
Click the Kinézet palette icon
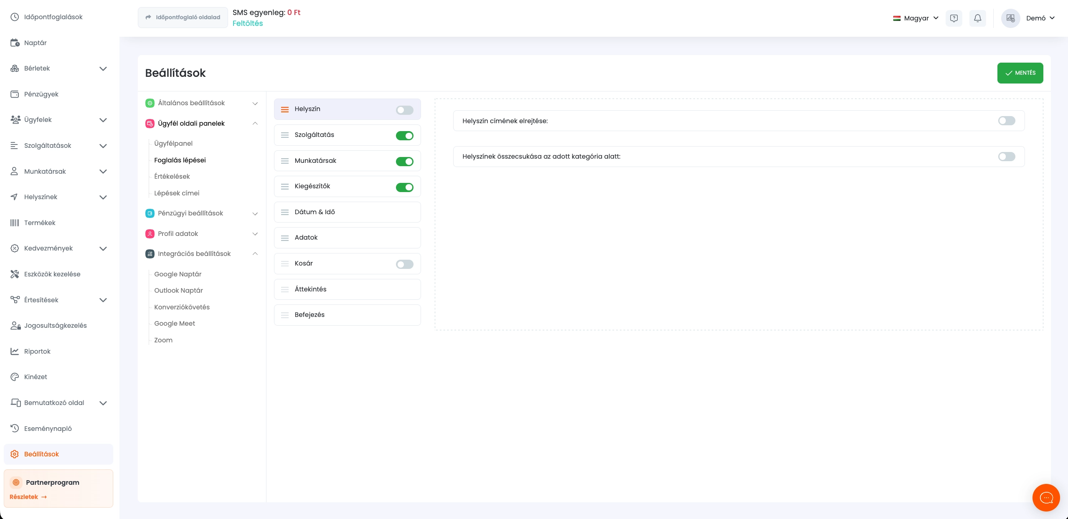15,377
